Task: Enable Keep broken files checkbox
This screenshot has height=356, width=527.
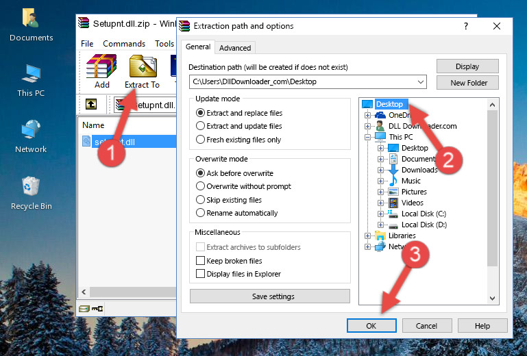Action: coord(200,261)
